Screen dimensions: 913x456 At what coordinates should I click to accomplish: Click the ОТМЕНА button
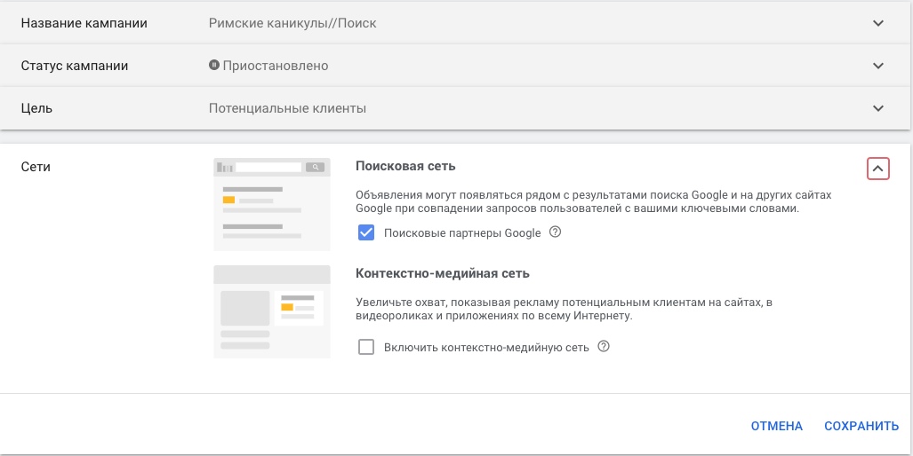pos(777,427)
